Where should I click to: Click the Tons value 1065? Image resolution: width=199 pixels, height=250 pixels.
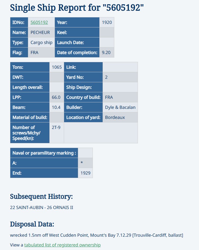57,67
